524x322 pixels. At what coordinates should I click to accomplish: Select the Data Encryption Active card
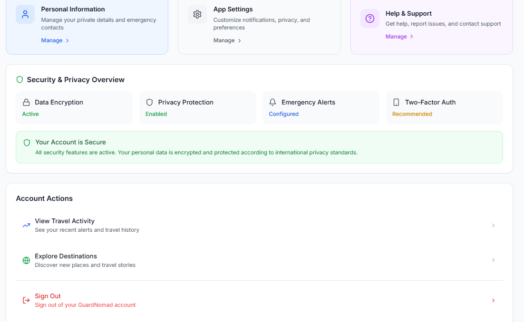(x=74, y=108)
